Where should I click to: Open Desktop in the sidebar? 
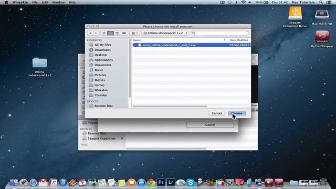click(100, 55)
